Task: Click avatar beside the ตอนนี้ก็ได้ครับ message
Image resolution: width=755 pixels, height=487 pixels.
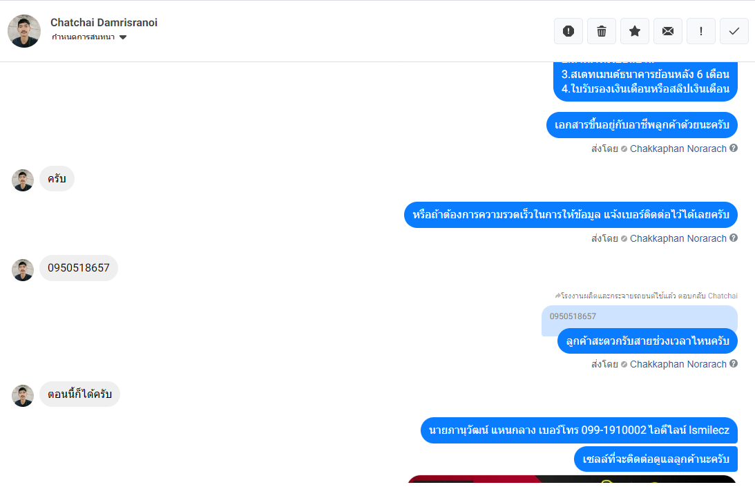Action: pos(23,396)
